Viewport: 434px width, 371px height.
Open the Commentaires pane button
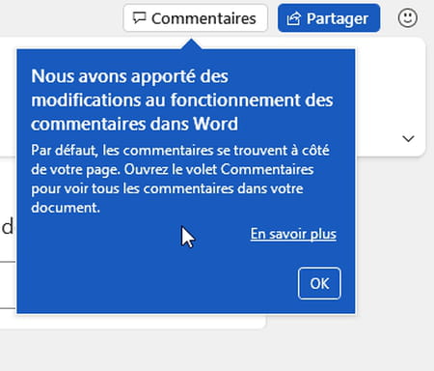(x=195, y=18)
